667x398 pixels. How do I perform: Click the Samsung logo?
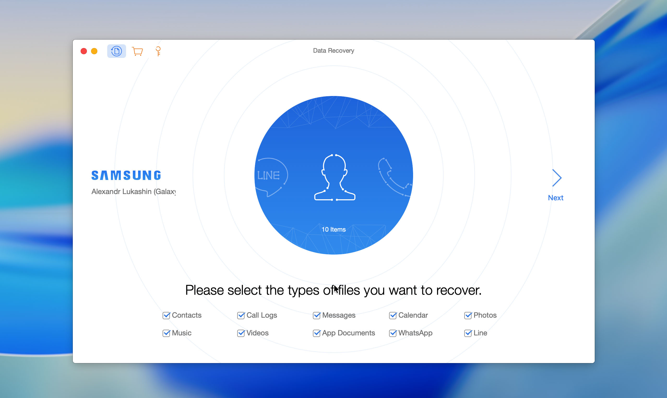tap(126, 176)
